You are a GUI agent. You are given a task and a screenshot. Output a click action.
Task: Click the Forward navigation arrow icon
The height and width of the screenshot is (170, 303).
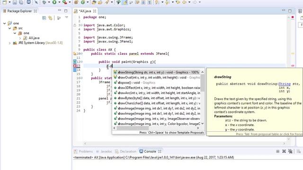[195, 2]
